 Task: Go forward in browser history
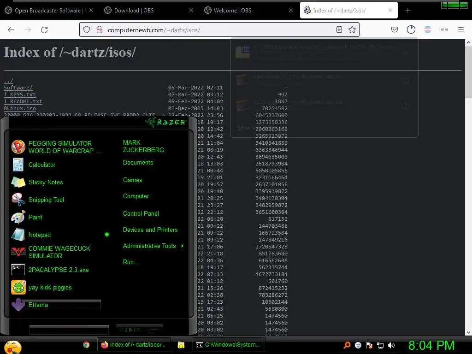(28, 30)
